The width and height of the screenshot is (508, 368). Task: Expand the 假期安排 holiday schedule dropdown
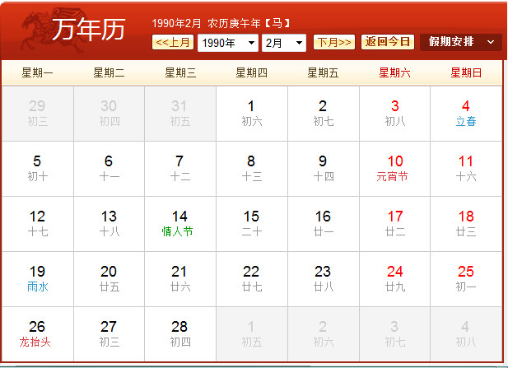point(460,42)
